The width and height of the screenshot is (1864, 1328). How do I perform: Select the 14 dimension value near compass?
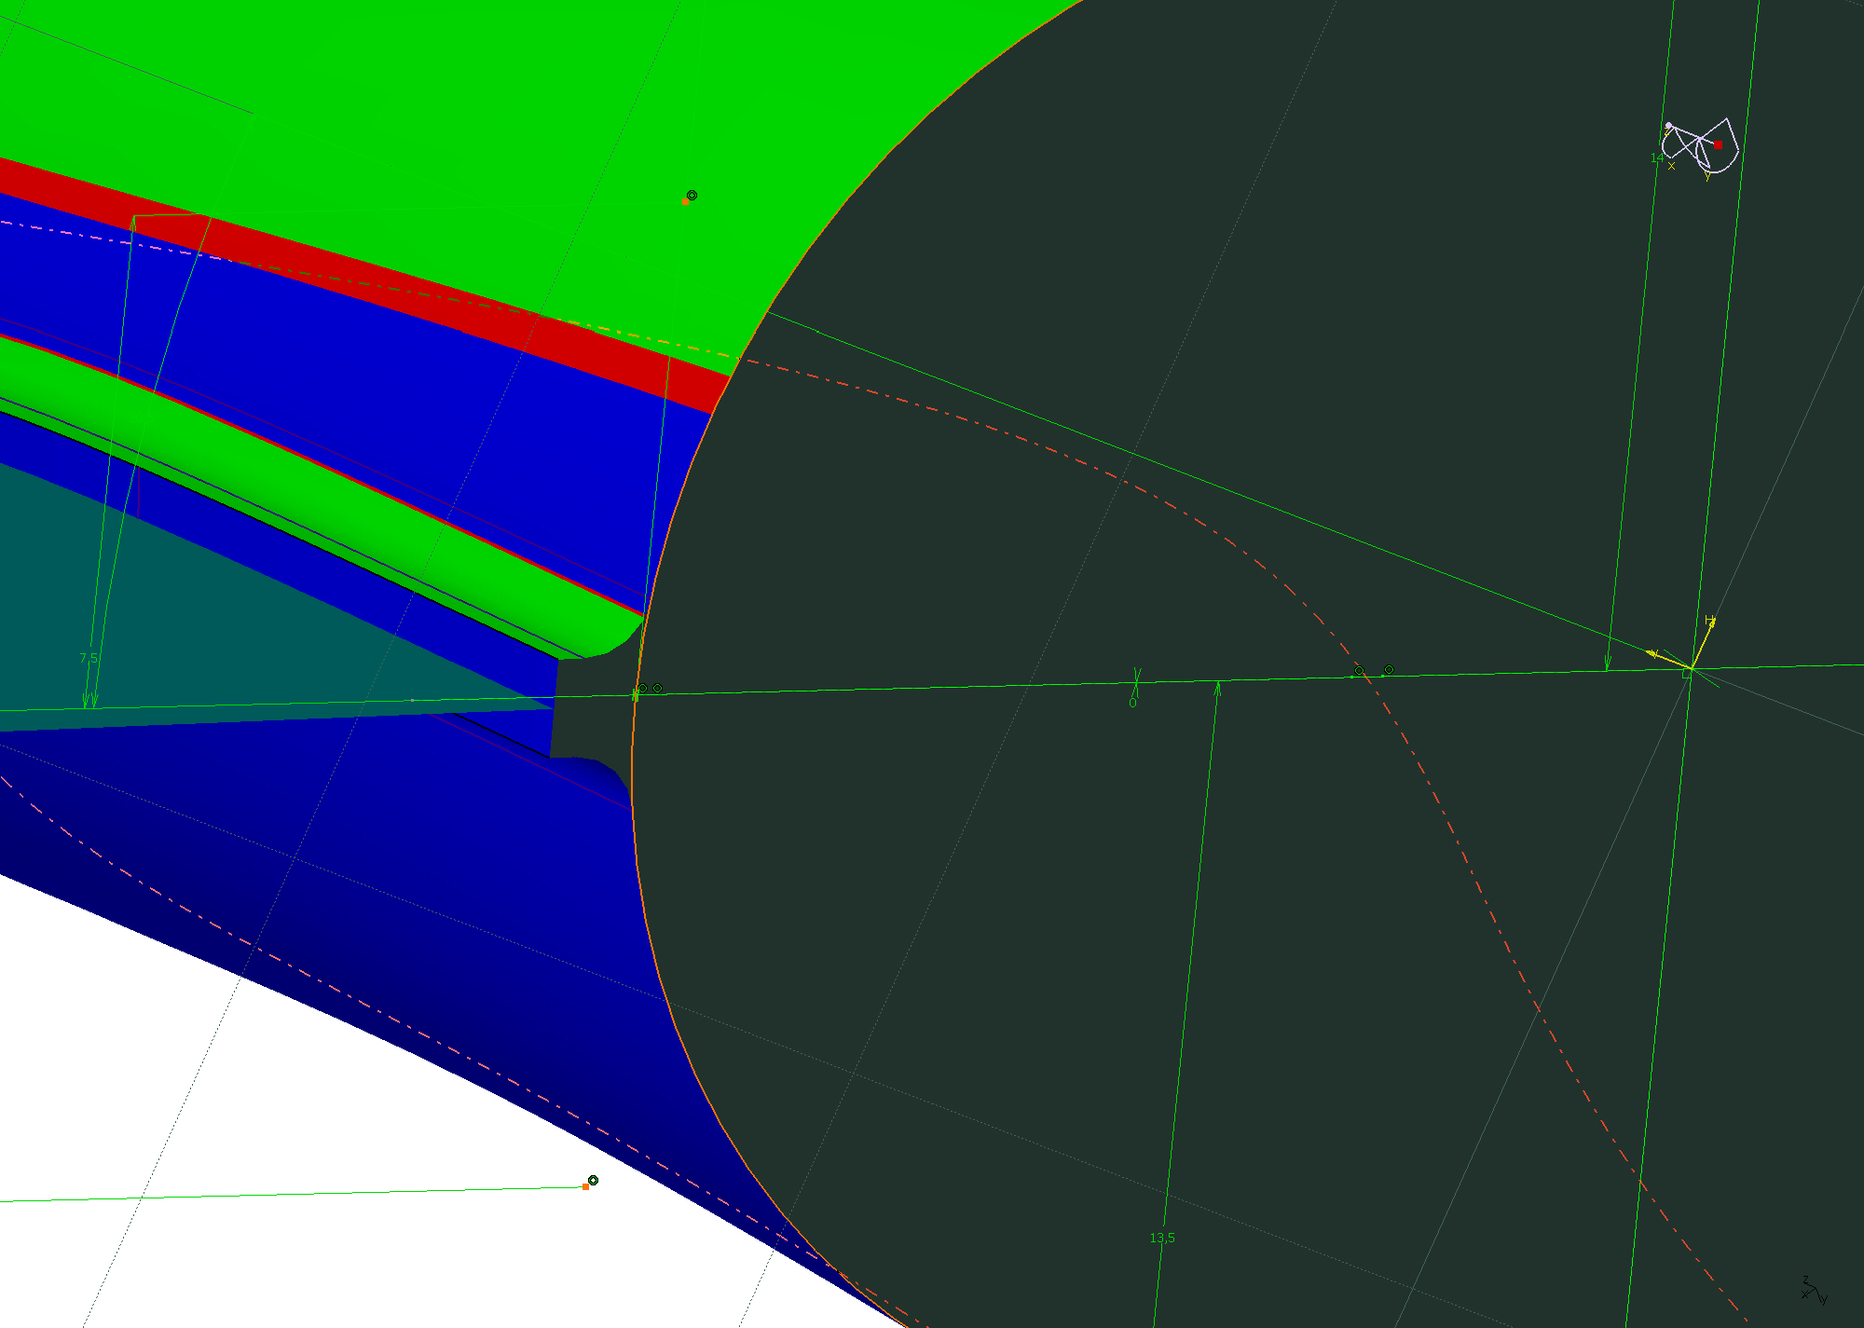(x=1656, y=158)
